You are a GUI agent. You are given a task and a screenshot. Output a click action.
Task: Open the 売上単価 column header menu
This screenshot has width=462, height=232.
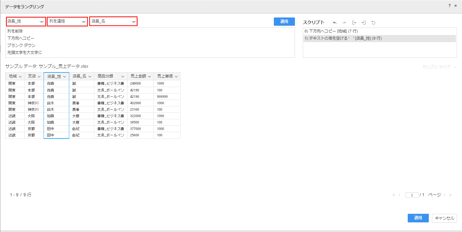click(x=176, y=76)
